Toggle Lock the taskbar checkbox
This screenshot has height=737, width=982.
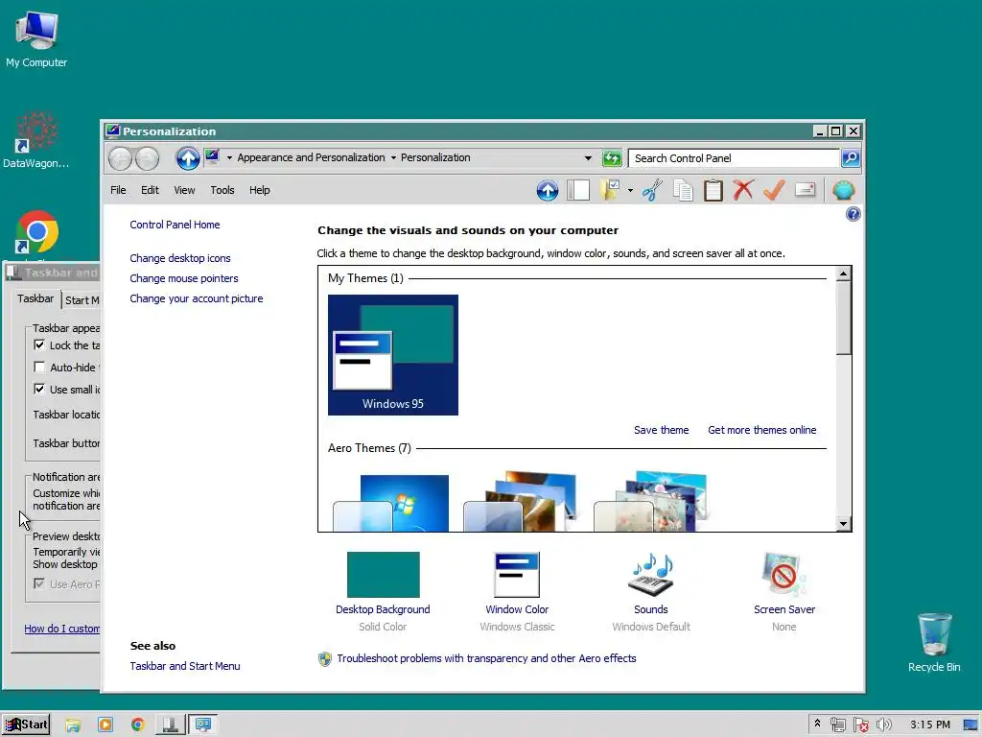tap(38, 345)
